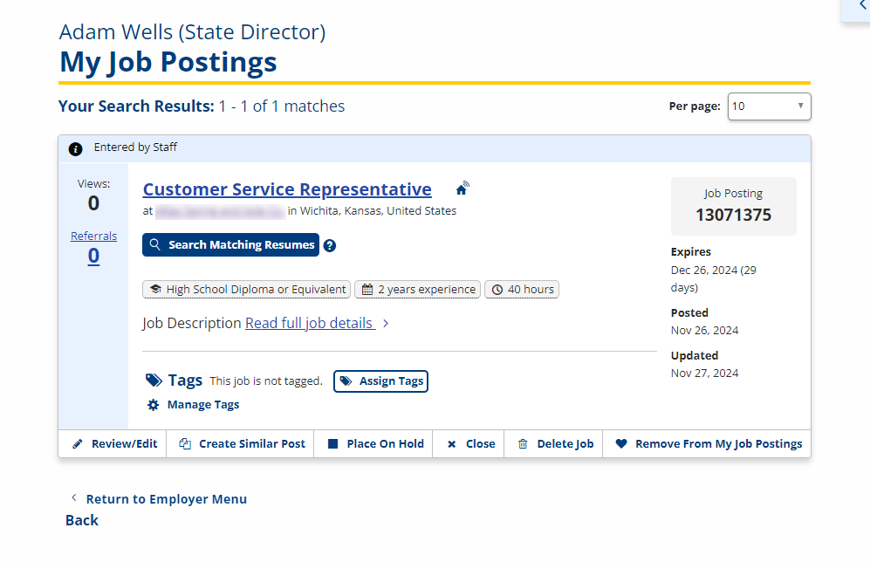Close the job posting via Close action
Image resolution: width=870 pixels, height=569 pixels.
(x=471, y=444)
